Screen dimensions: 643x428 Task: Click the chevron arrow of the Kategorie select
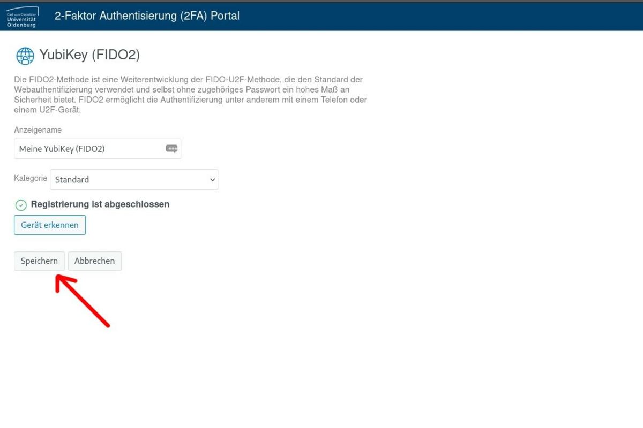click(x=212, y=180)
